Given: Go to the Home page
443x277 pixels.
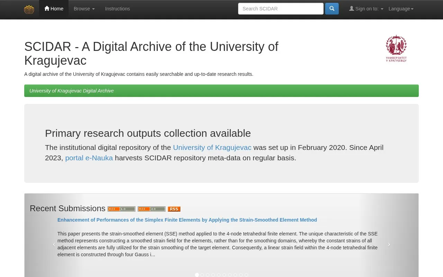Looking at the screenshot, I should 54,9.
